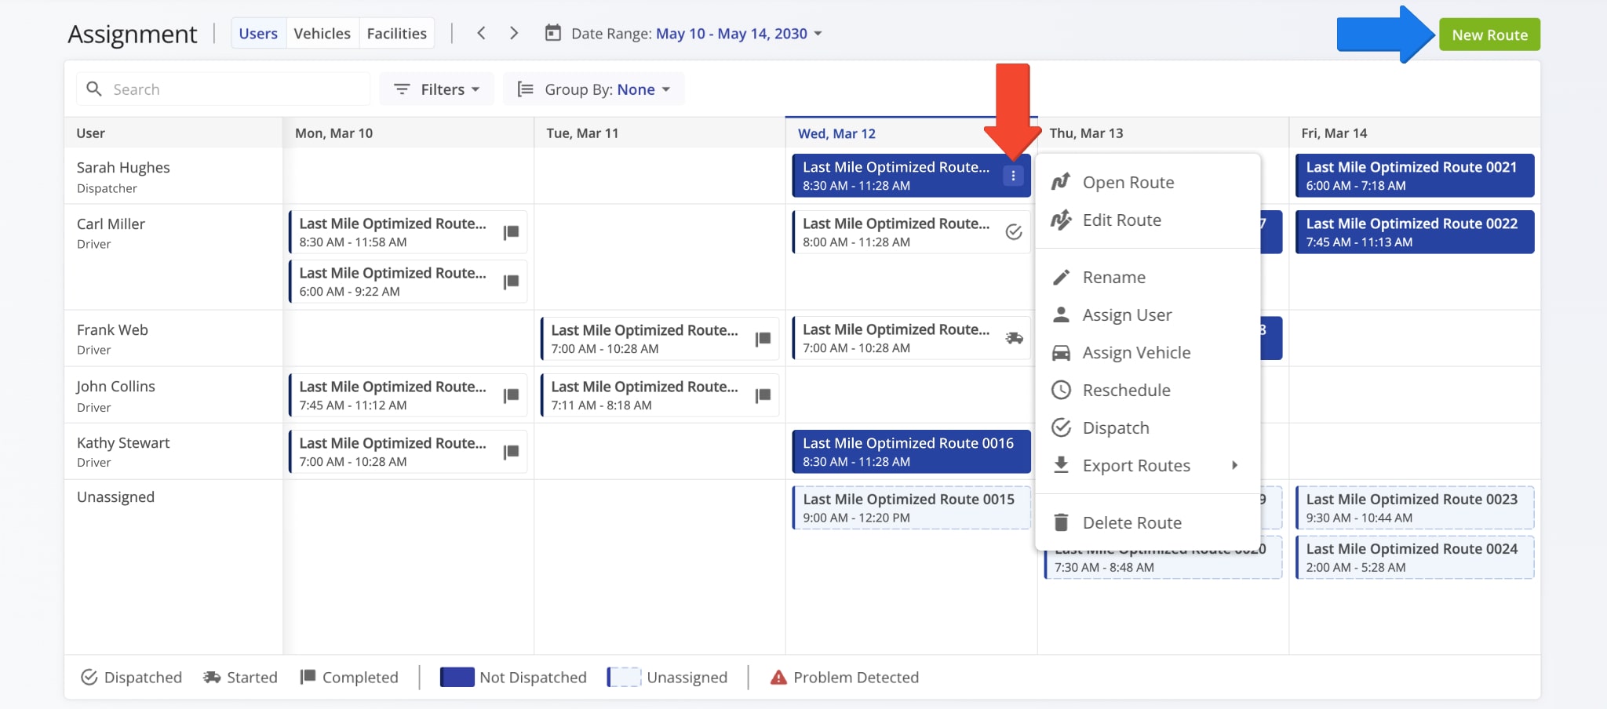Open unassigned Last Mile Optimized Route 0023
The width and height of the screenshot is (1607, 709).
click(1415, 508)
